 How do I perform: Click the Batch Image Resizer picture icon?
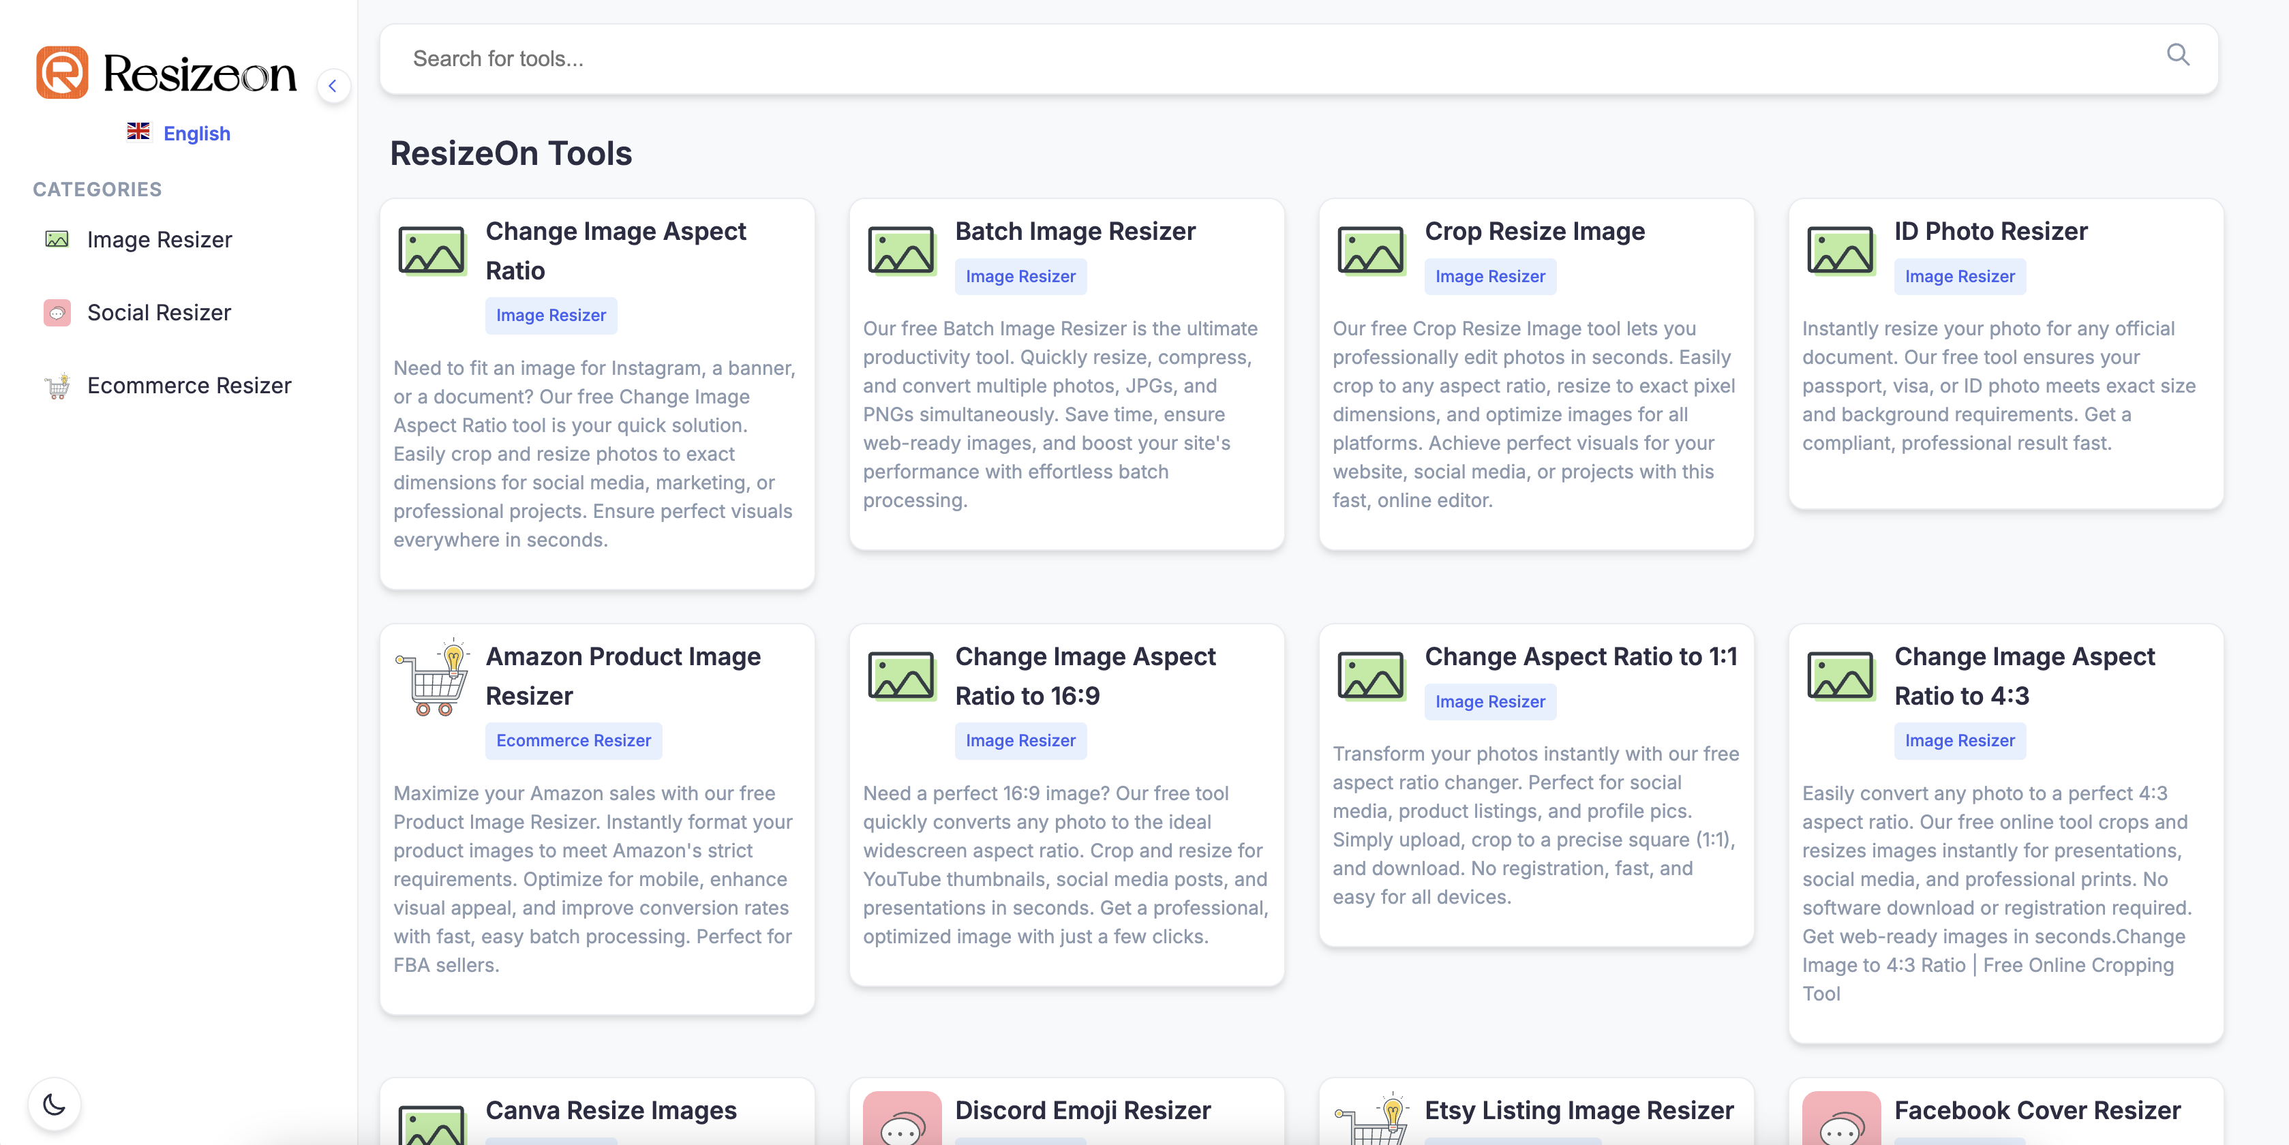point(901,251)
